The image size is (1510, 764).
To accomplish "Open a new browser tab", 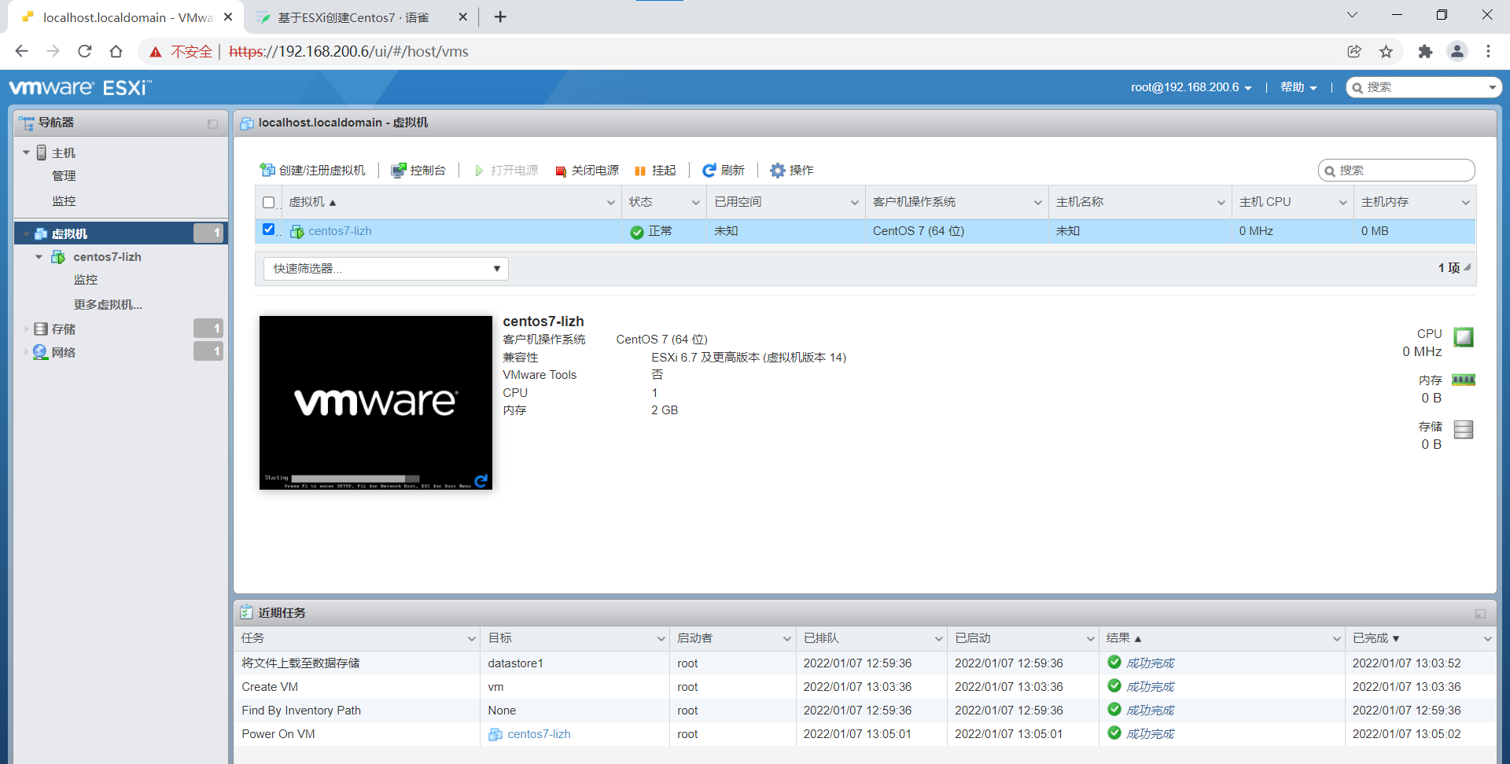I will pos(500,17).
